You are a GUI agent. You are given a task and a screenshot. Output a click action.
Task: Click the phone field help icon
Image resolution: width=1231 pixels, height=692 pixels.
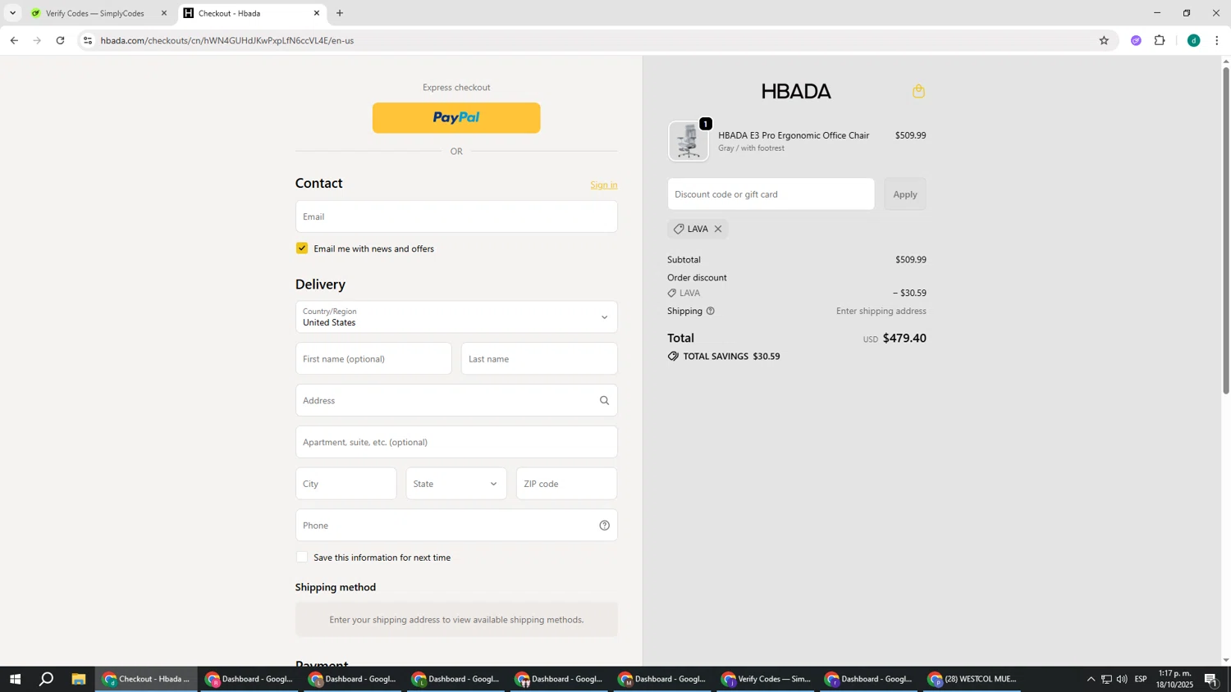[x=604, y=526]
